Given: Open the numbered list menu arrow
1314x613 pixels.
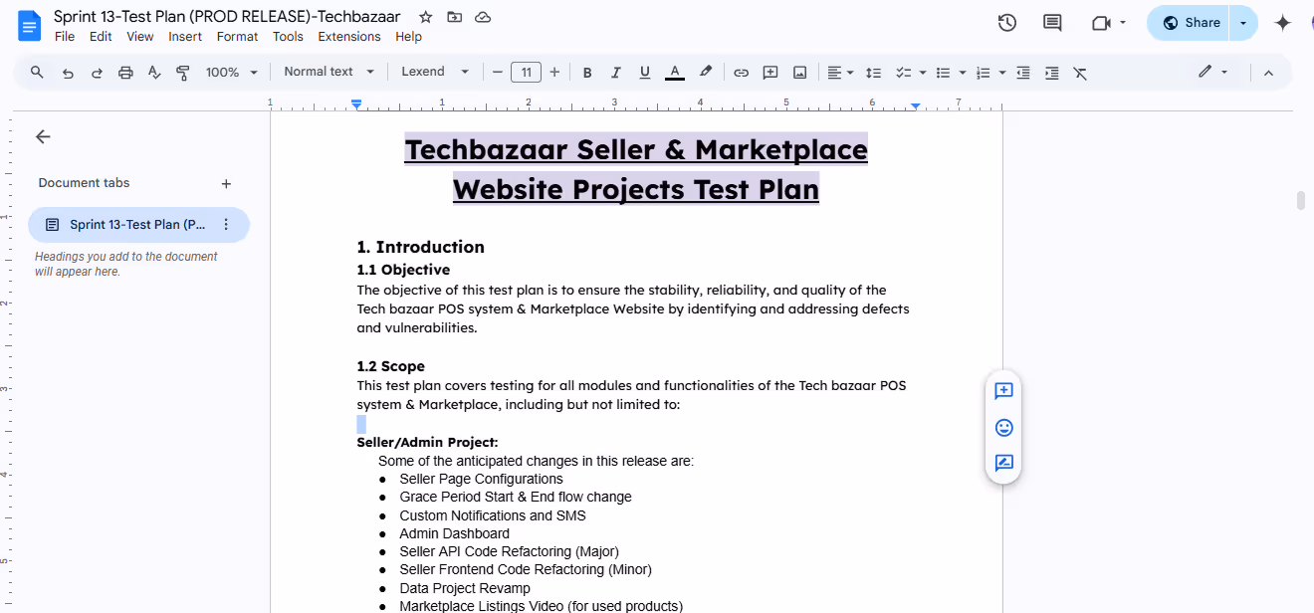Looking at the screenshot, I should click(x=1001, y=72).
